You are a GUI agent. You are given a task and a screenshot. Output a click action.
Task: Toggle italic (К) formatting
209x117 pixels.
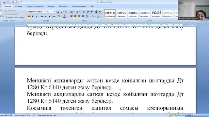pos(32,17)
